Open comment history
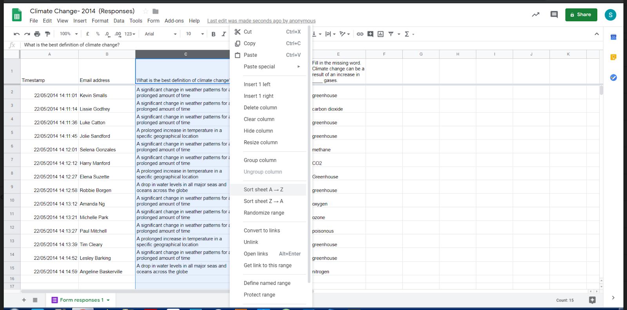The height and width of the screenshot is (310, 627). coord(554,15)
